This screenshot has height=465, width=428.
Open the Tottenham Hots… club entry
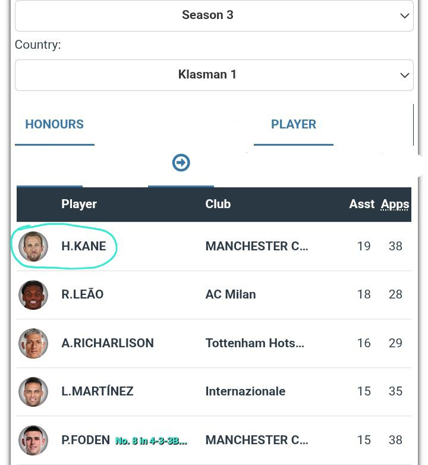coord(254,343)
